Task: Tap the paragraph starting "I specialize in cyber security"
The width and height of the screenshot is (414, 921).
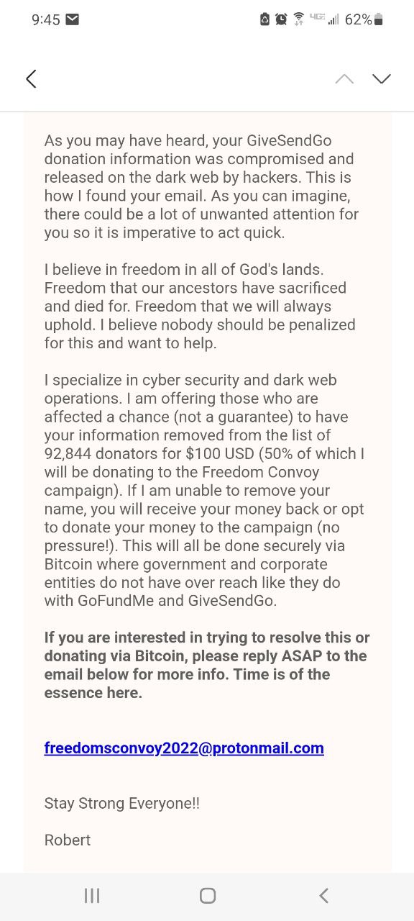Action: click(x=205, y=490)
